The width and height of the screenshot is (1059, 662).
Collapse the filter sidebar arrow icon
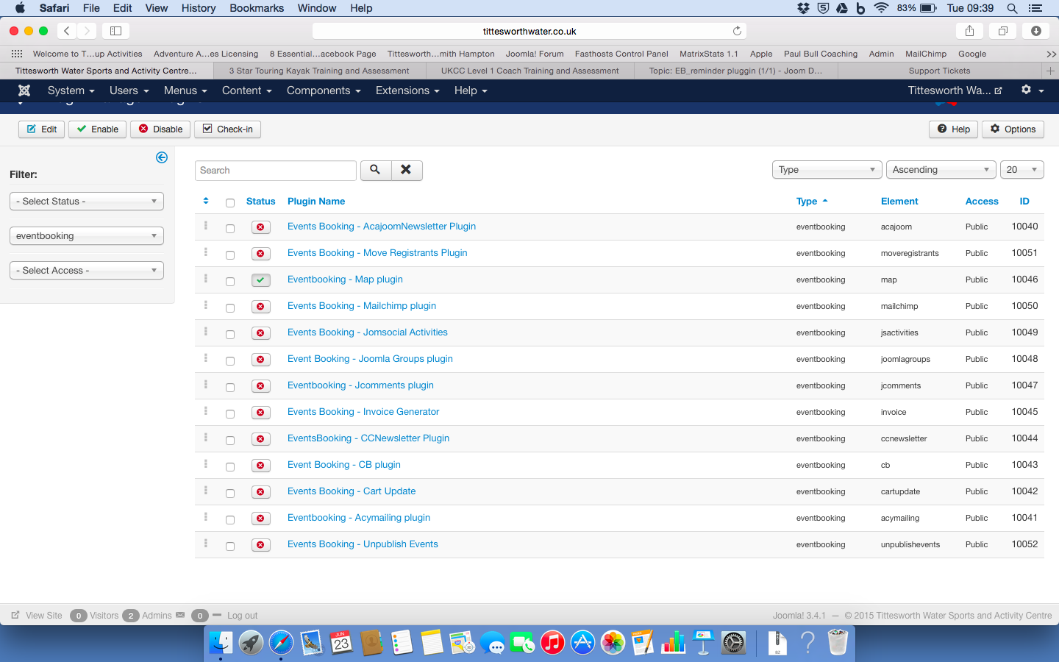click(x=162, y=157)
